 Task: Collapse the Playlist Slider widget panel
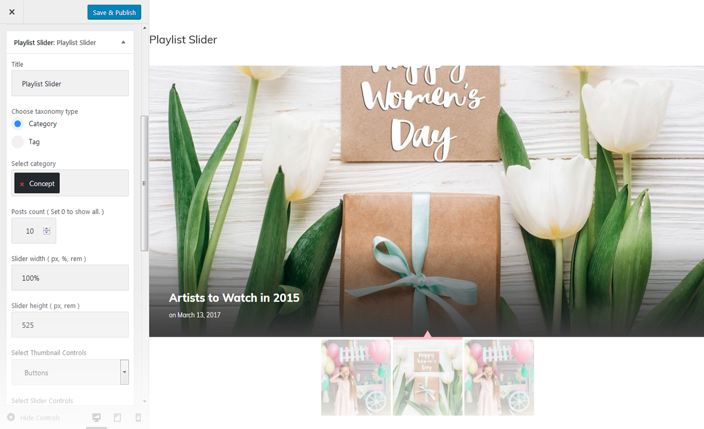click(x=123, y=43)
